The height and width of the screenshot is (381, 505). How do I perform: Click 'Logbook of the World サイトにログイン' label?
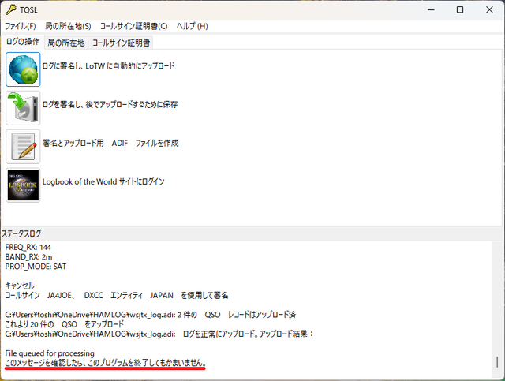coord(103,181)
